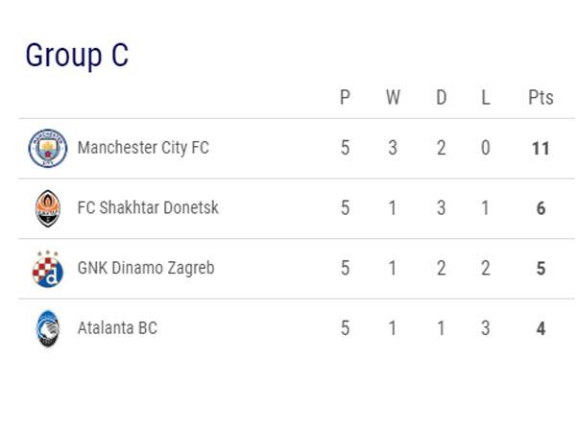Click the Shakhtar Donetsk club crest

click(47, 208)
